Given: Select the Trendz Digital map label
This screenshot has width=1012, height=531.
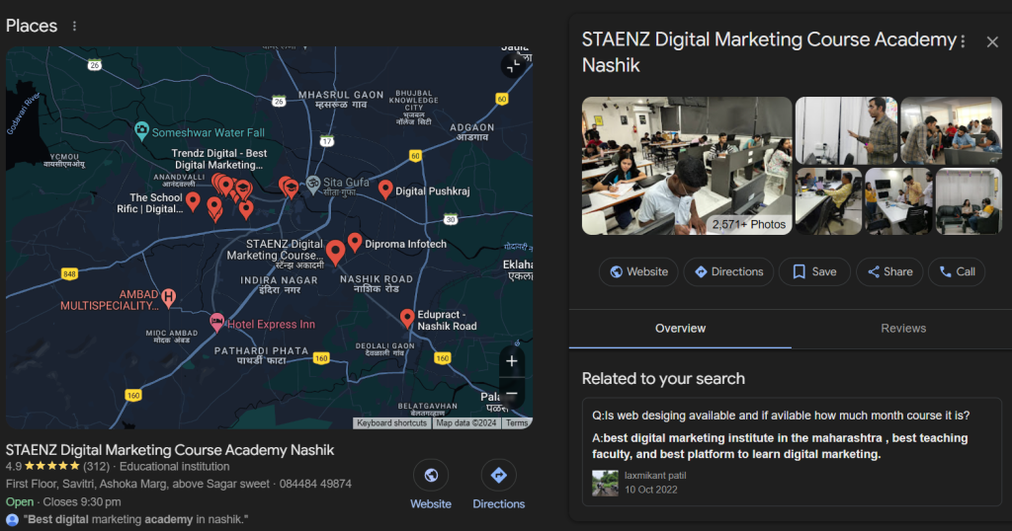Looking at the screenshot, I should click(x=218, y=159).
